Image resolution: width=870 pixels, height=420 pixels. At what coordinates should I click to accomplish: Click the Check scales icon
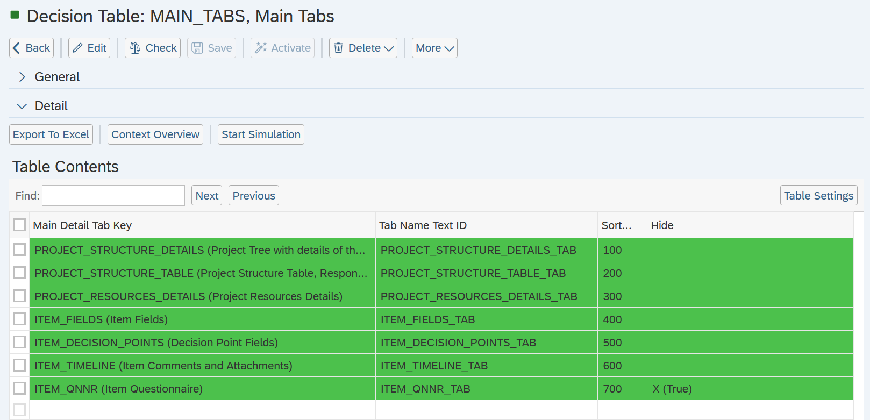pos(135,48)
